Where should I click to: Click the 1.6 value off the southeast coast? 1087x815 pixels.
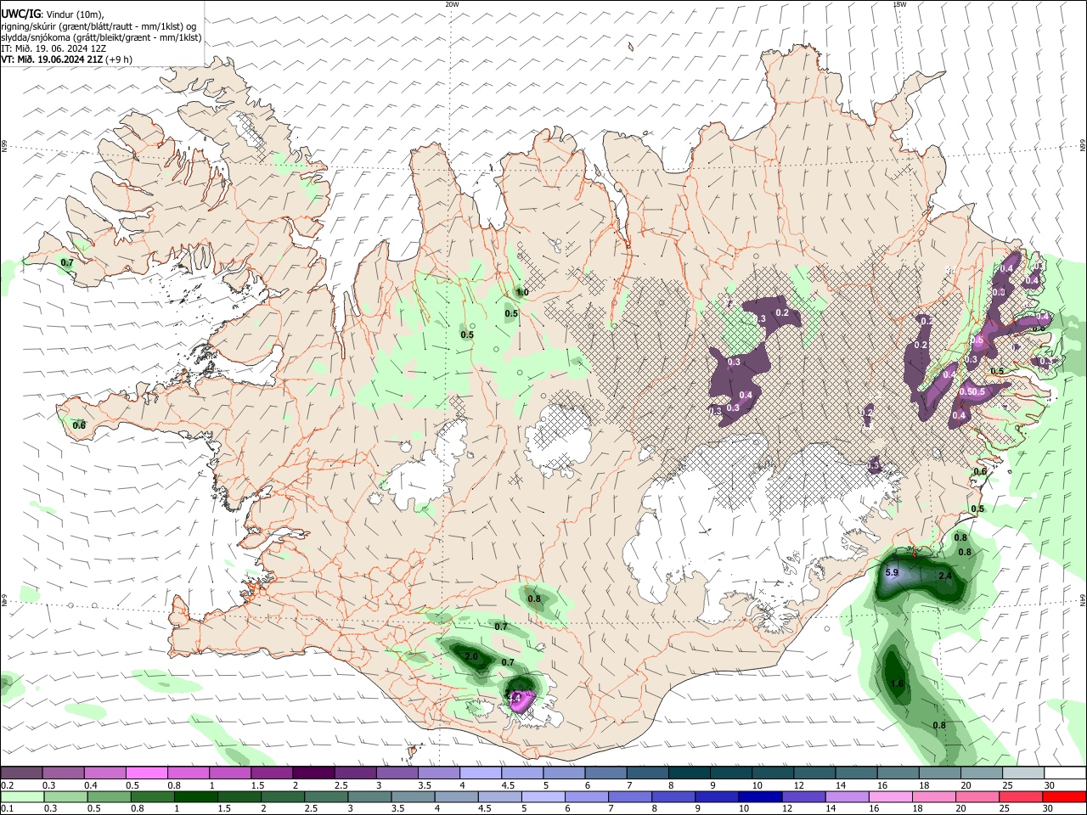(x=897, y=684)
